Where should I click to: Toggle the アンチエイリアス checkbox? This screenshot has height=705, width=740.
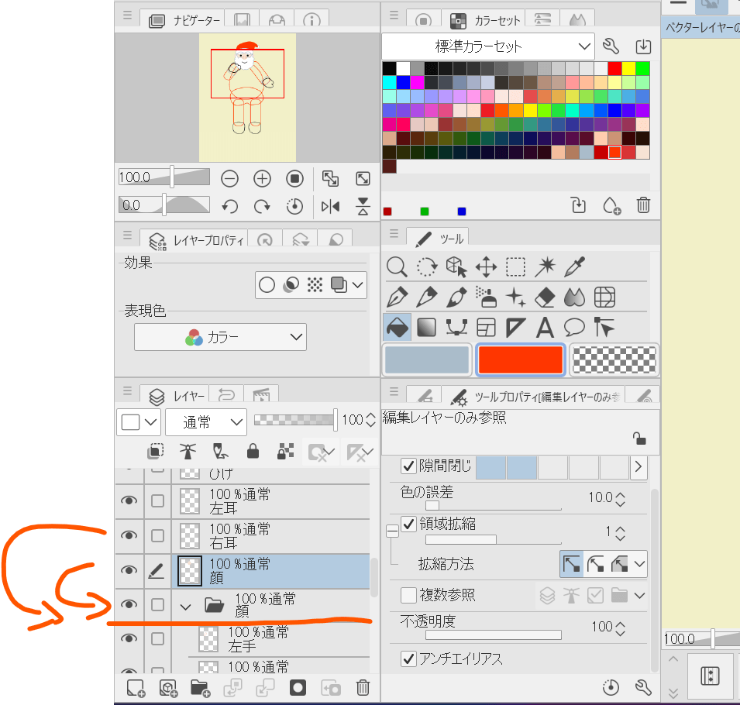coord(408,659)
